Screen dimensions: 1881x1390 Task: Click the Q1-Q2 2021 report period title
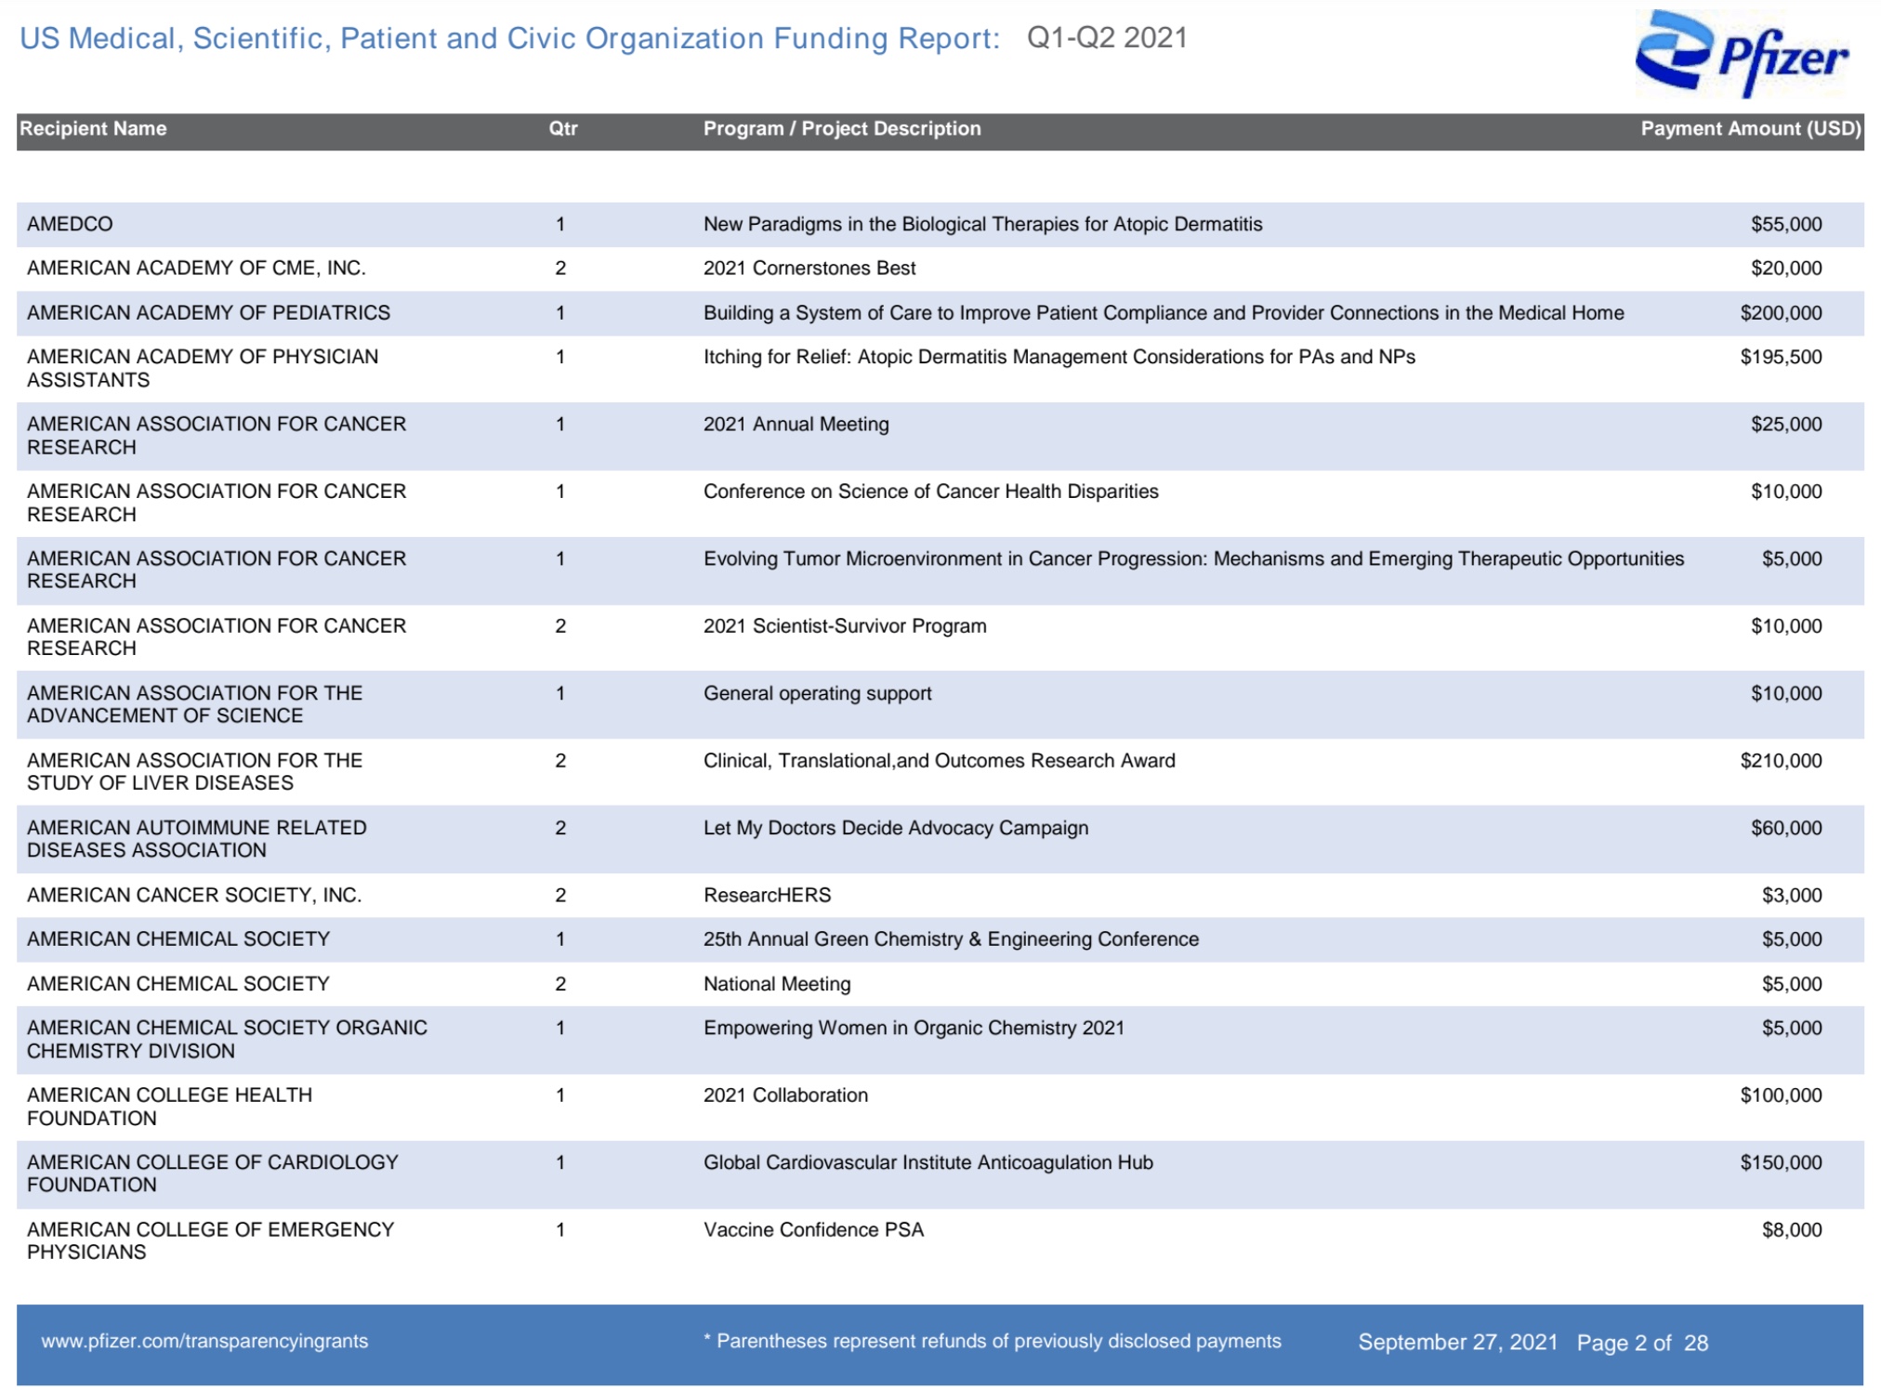1106,38
